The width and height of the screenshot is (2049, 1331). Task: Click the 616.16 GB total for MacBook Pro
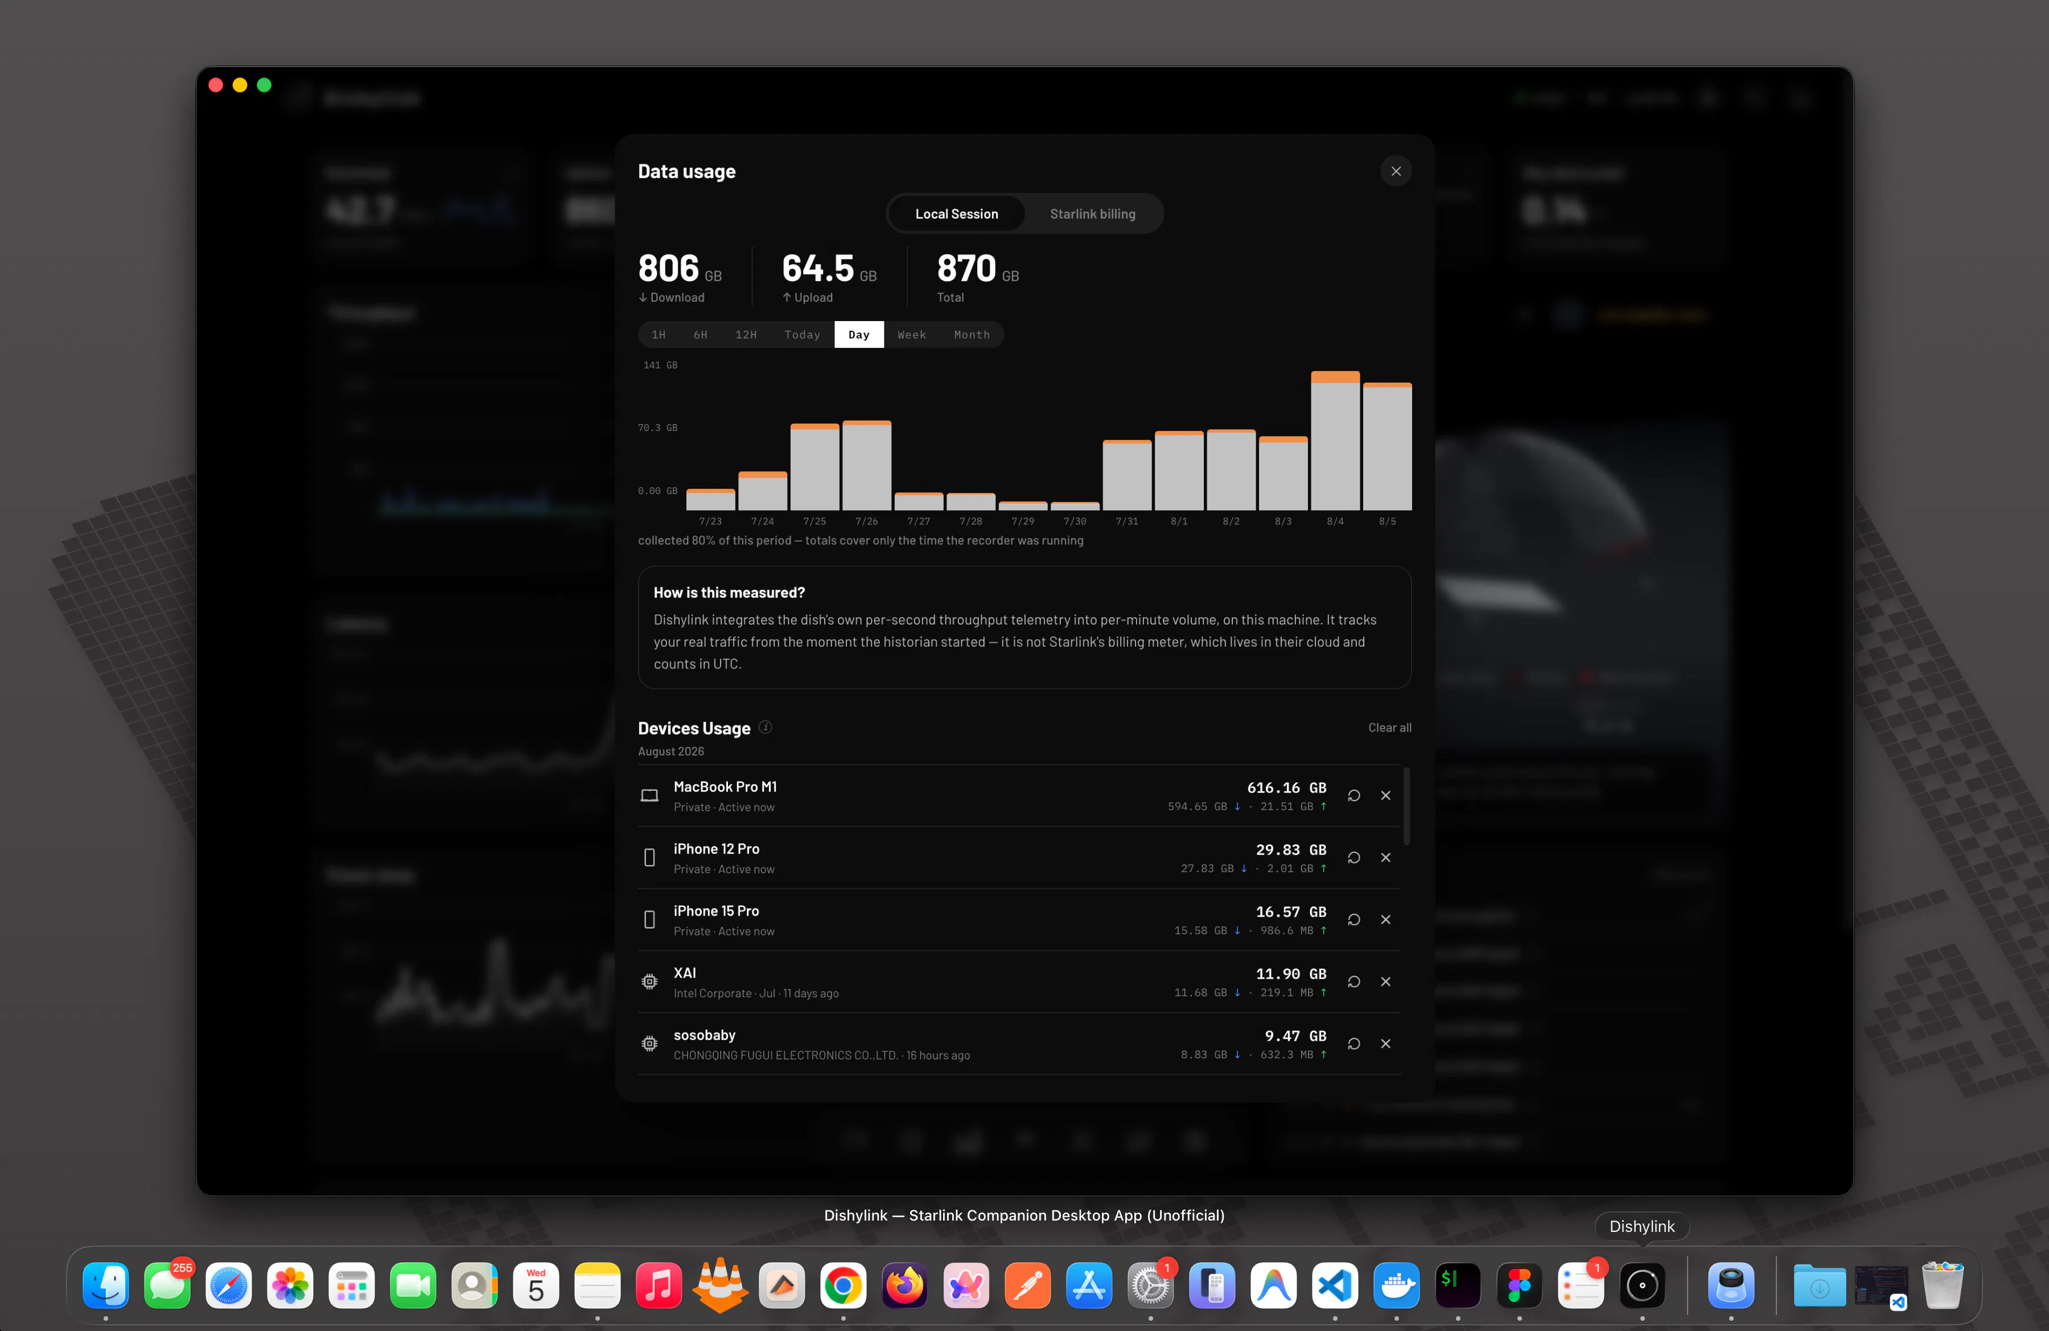tap(1286, 788)
